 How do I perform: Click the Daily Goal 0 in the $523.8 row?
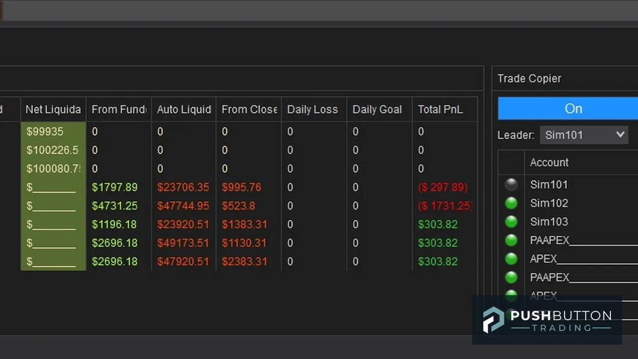pyautogui.click(x=356, y=206)
